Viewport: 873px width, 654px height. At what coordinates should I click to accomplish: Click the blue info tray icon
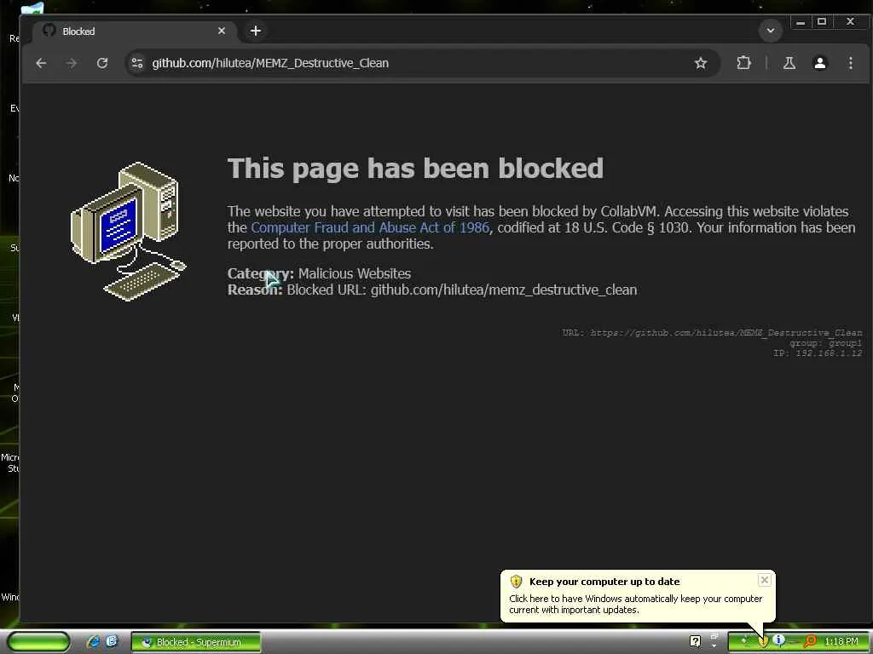coord(778,641)
